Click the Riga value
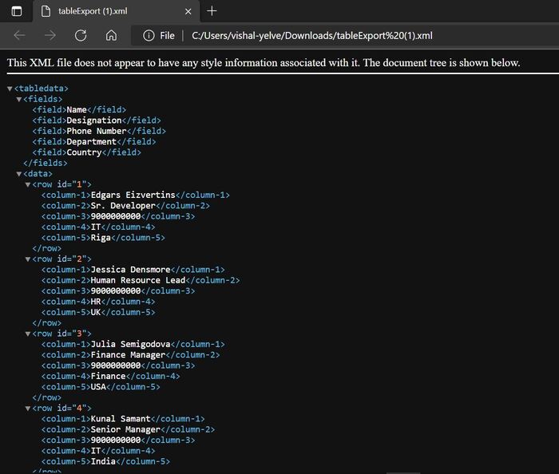Viewport: 559px width, 474px height. (x=101, y=238)
